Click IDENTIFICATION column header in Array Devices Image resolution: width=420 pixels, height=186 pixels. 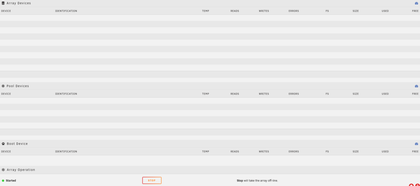coord(66,11)
